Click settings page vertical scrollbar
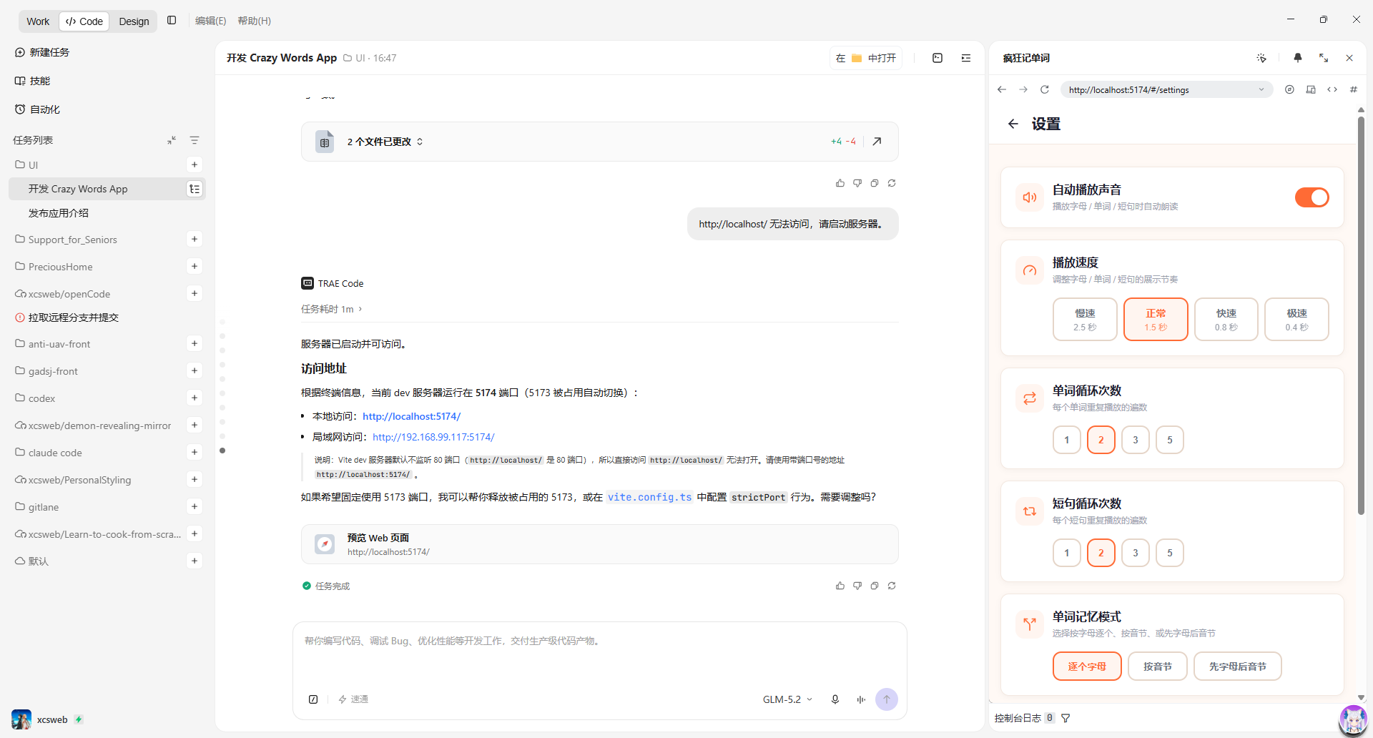The width and height of the screenshot is (1373, 738). [x=1361, y=315]
